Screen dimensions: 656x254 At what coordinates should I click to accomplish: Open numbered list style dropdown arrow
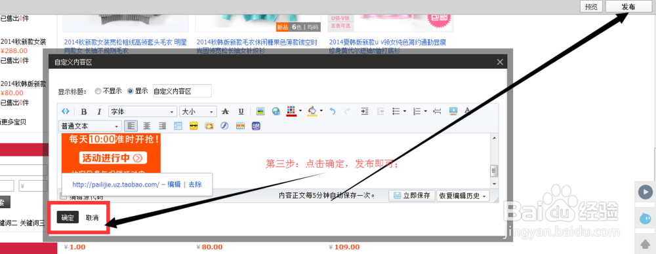click(x=425, y=111)
